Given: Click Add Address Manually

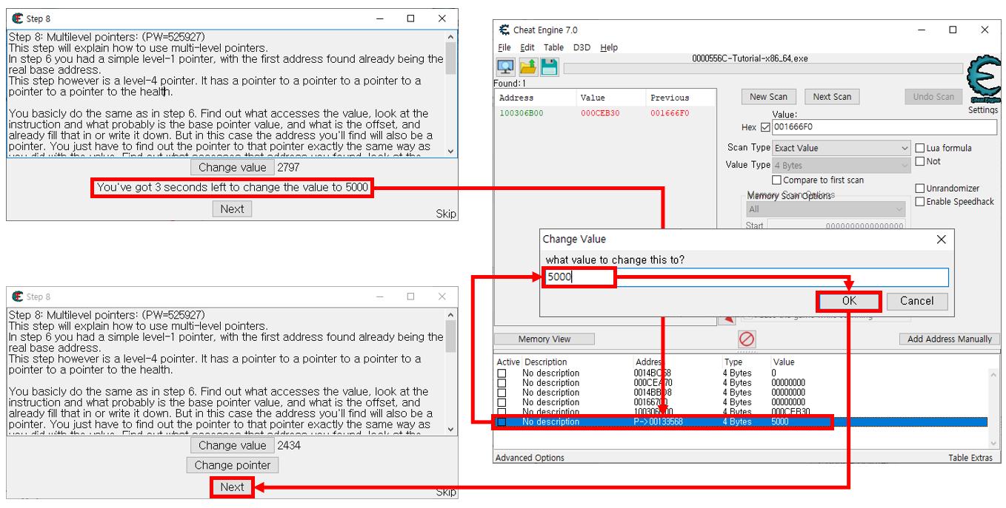Looking at the screenshot, I should click(x=949, y=339).
